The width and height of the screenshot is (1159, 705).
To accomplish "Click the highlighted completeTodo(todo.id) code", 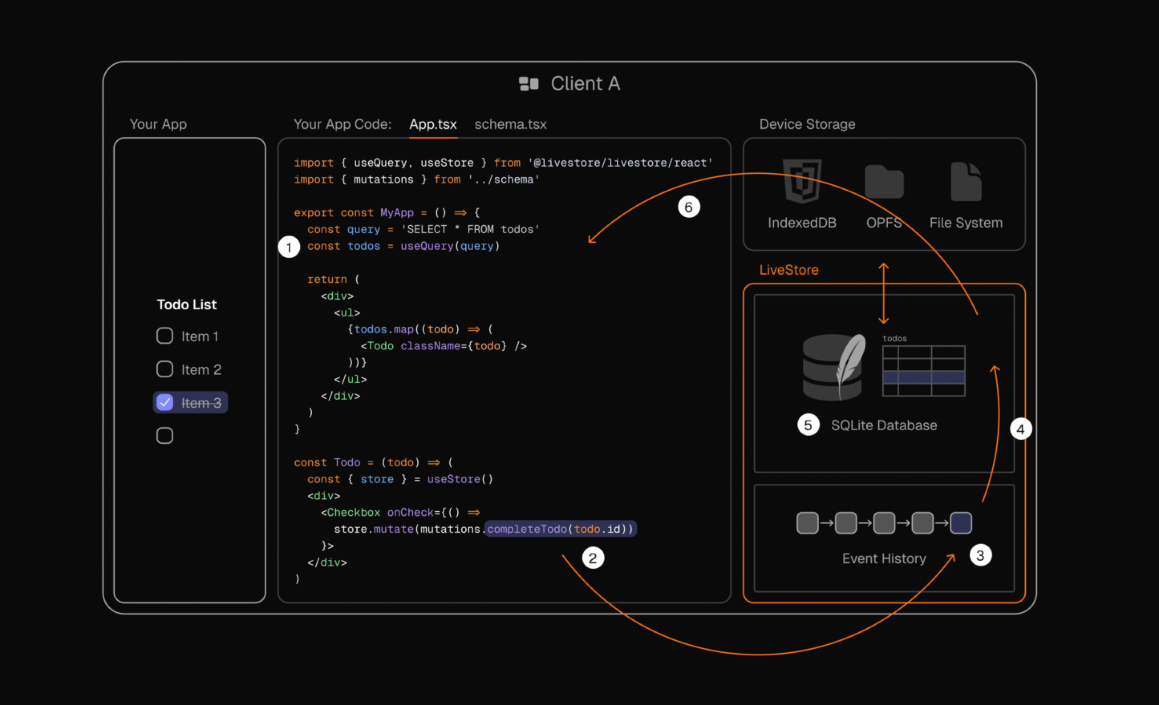I will pyautogui.click(x=560, y=529).
